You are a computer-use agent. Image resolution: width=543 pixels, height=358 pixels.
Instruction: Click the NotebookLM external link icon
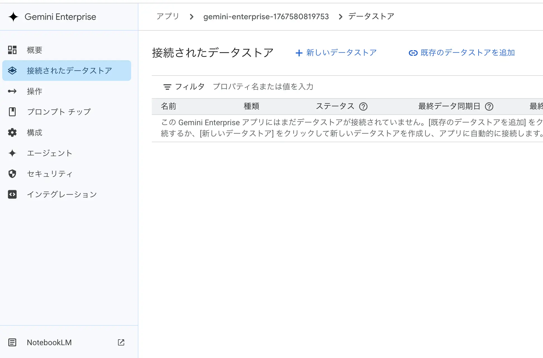point(121,342)
